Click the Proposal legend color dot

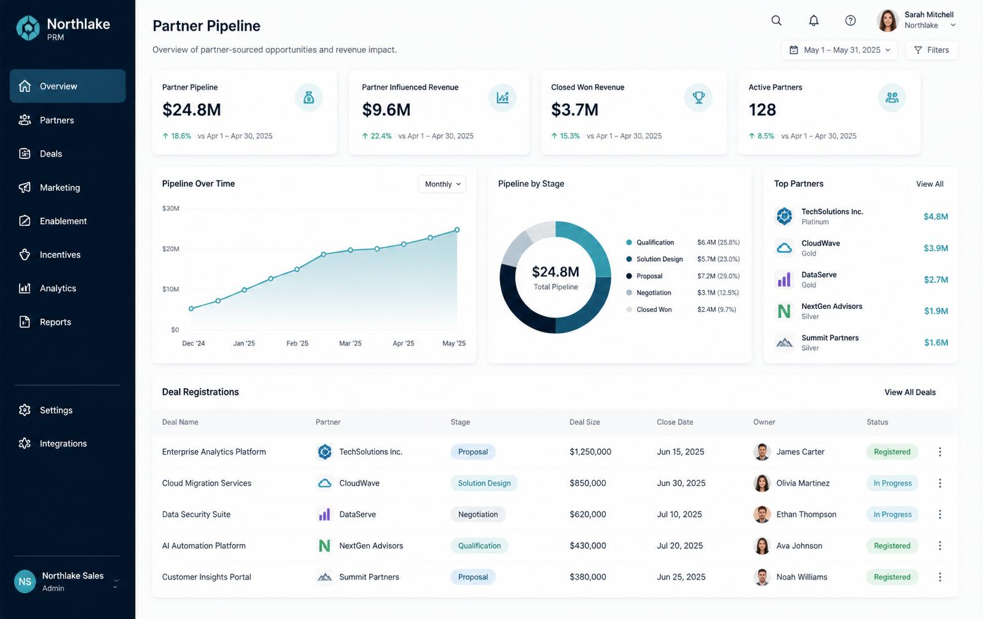tap(629, 276)
